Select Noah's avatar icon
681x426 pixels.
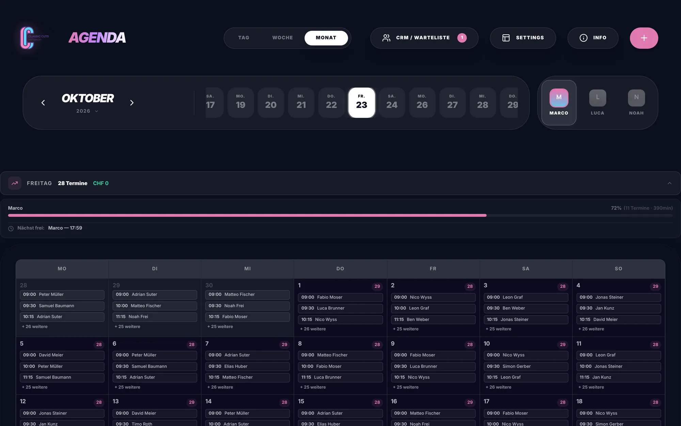(x=636, y=98)
